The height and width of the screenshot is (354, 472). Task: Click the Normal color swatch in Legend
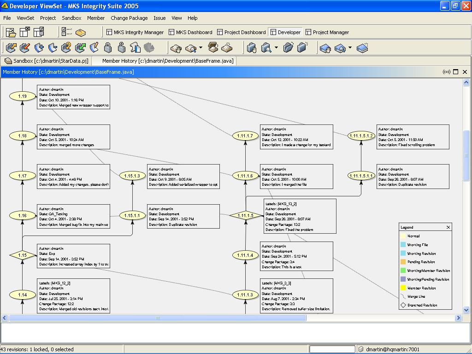pyautogui.click(x=403, y=236)
